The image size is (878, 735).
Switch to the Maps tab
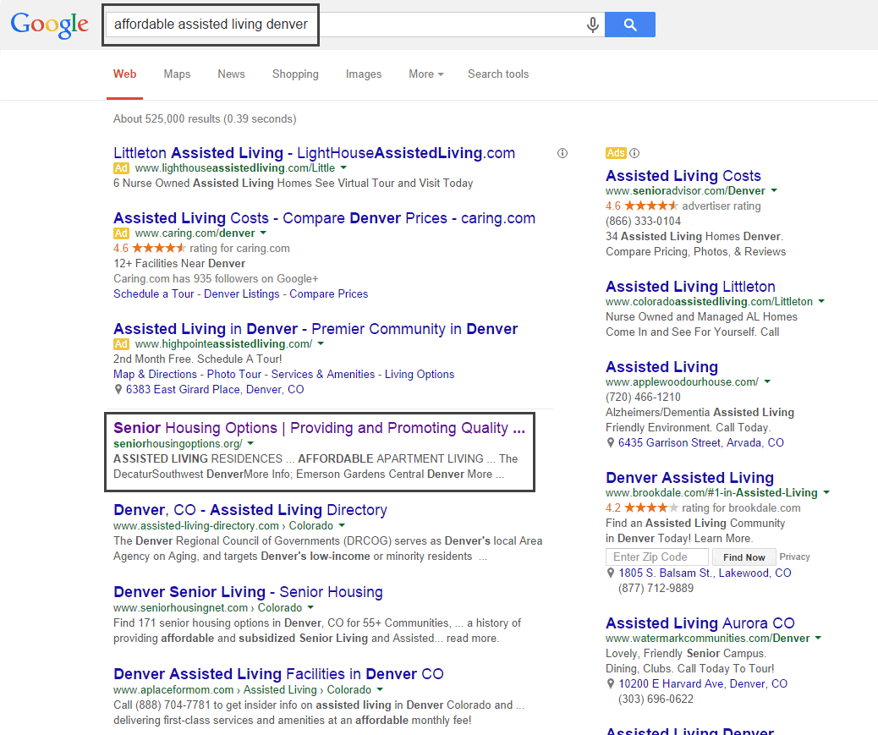pos(177,74)
